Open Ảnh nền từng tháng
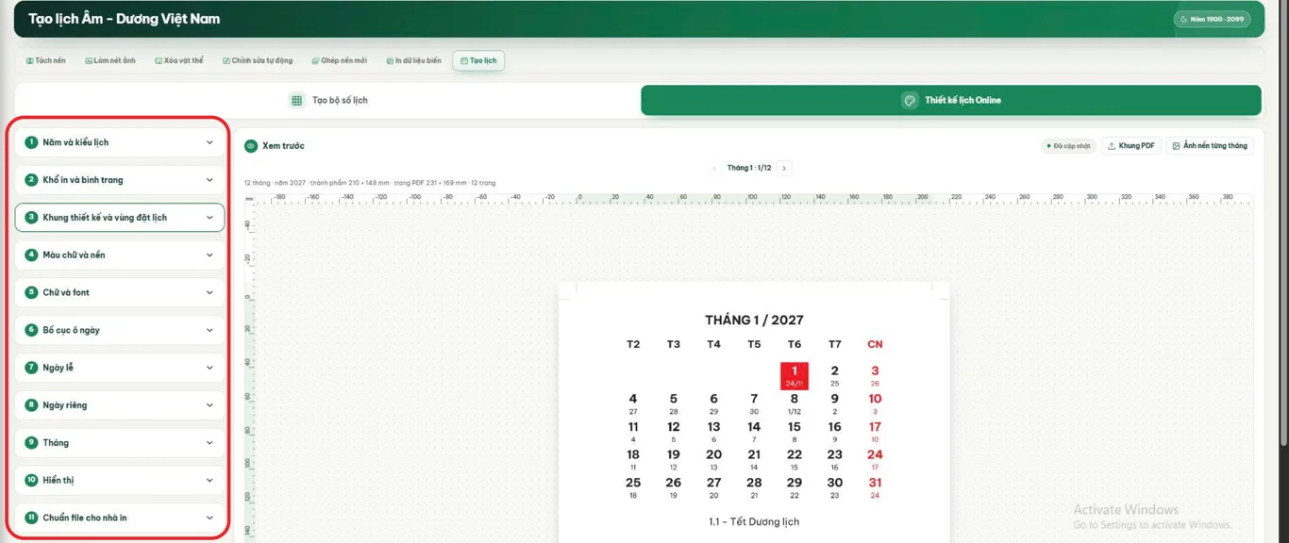The width and height of the screenshot is (1289, 543). pos(1210,146)
